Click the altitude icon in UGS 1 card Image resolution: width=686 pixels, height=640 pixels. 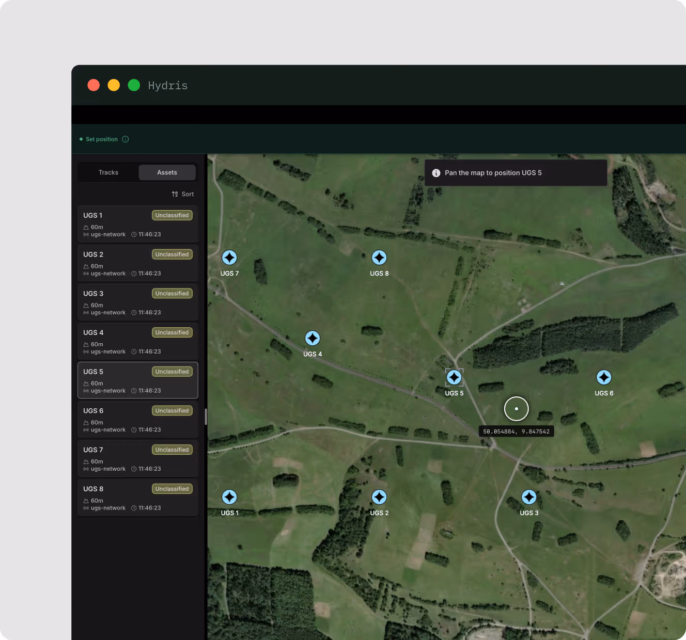86,227
